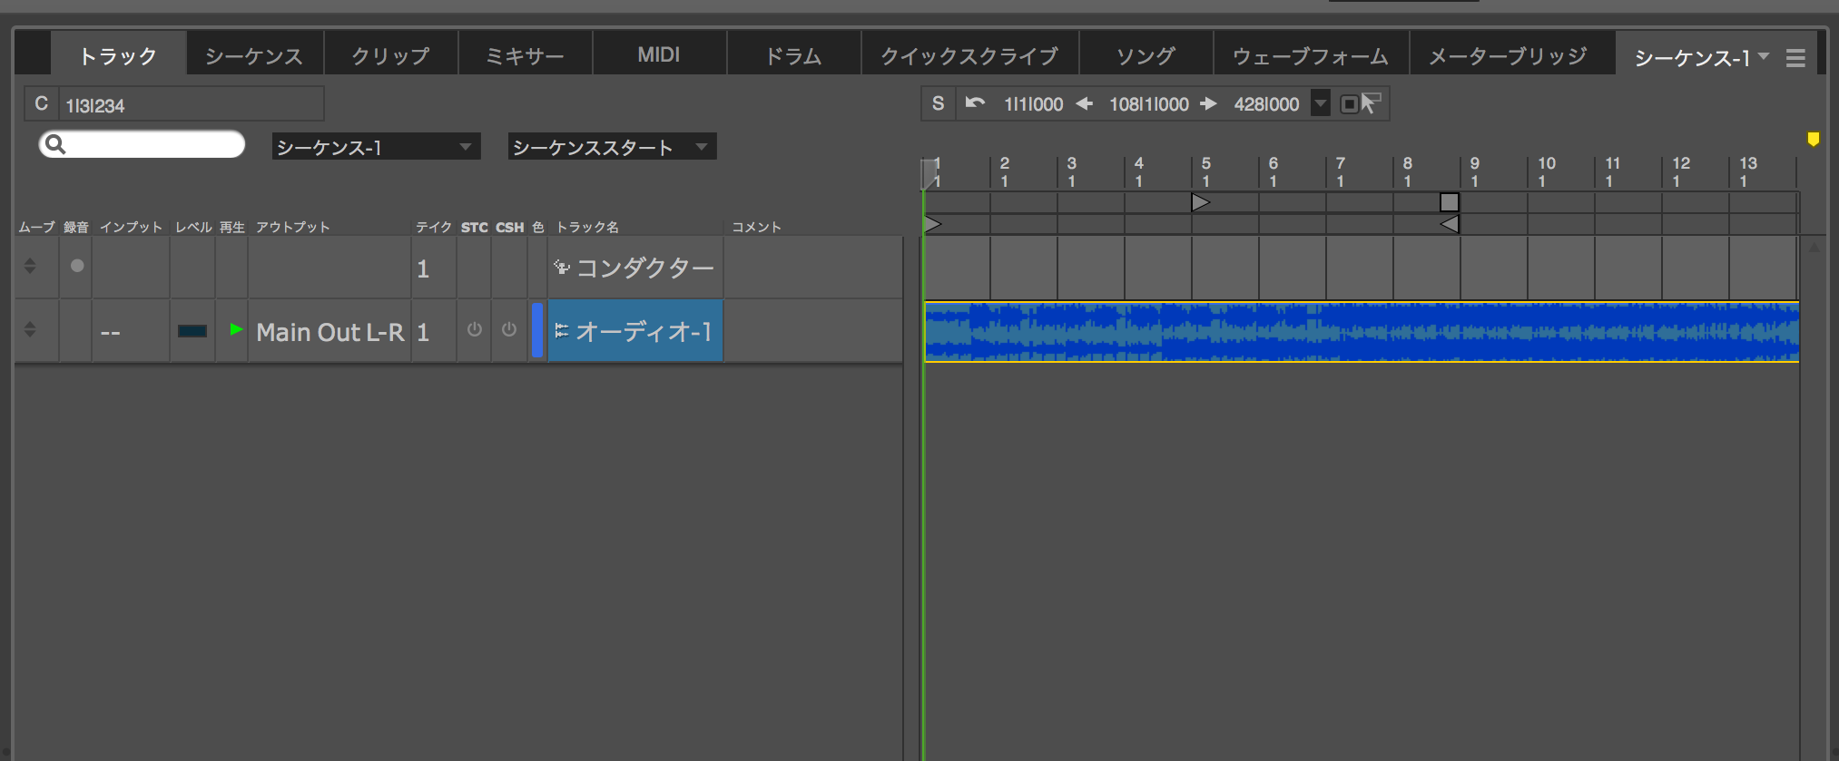Click the yellow marker above the timeline ruler
The height and width of the screenshot is (761, 1839).
tap(1813, 139)
